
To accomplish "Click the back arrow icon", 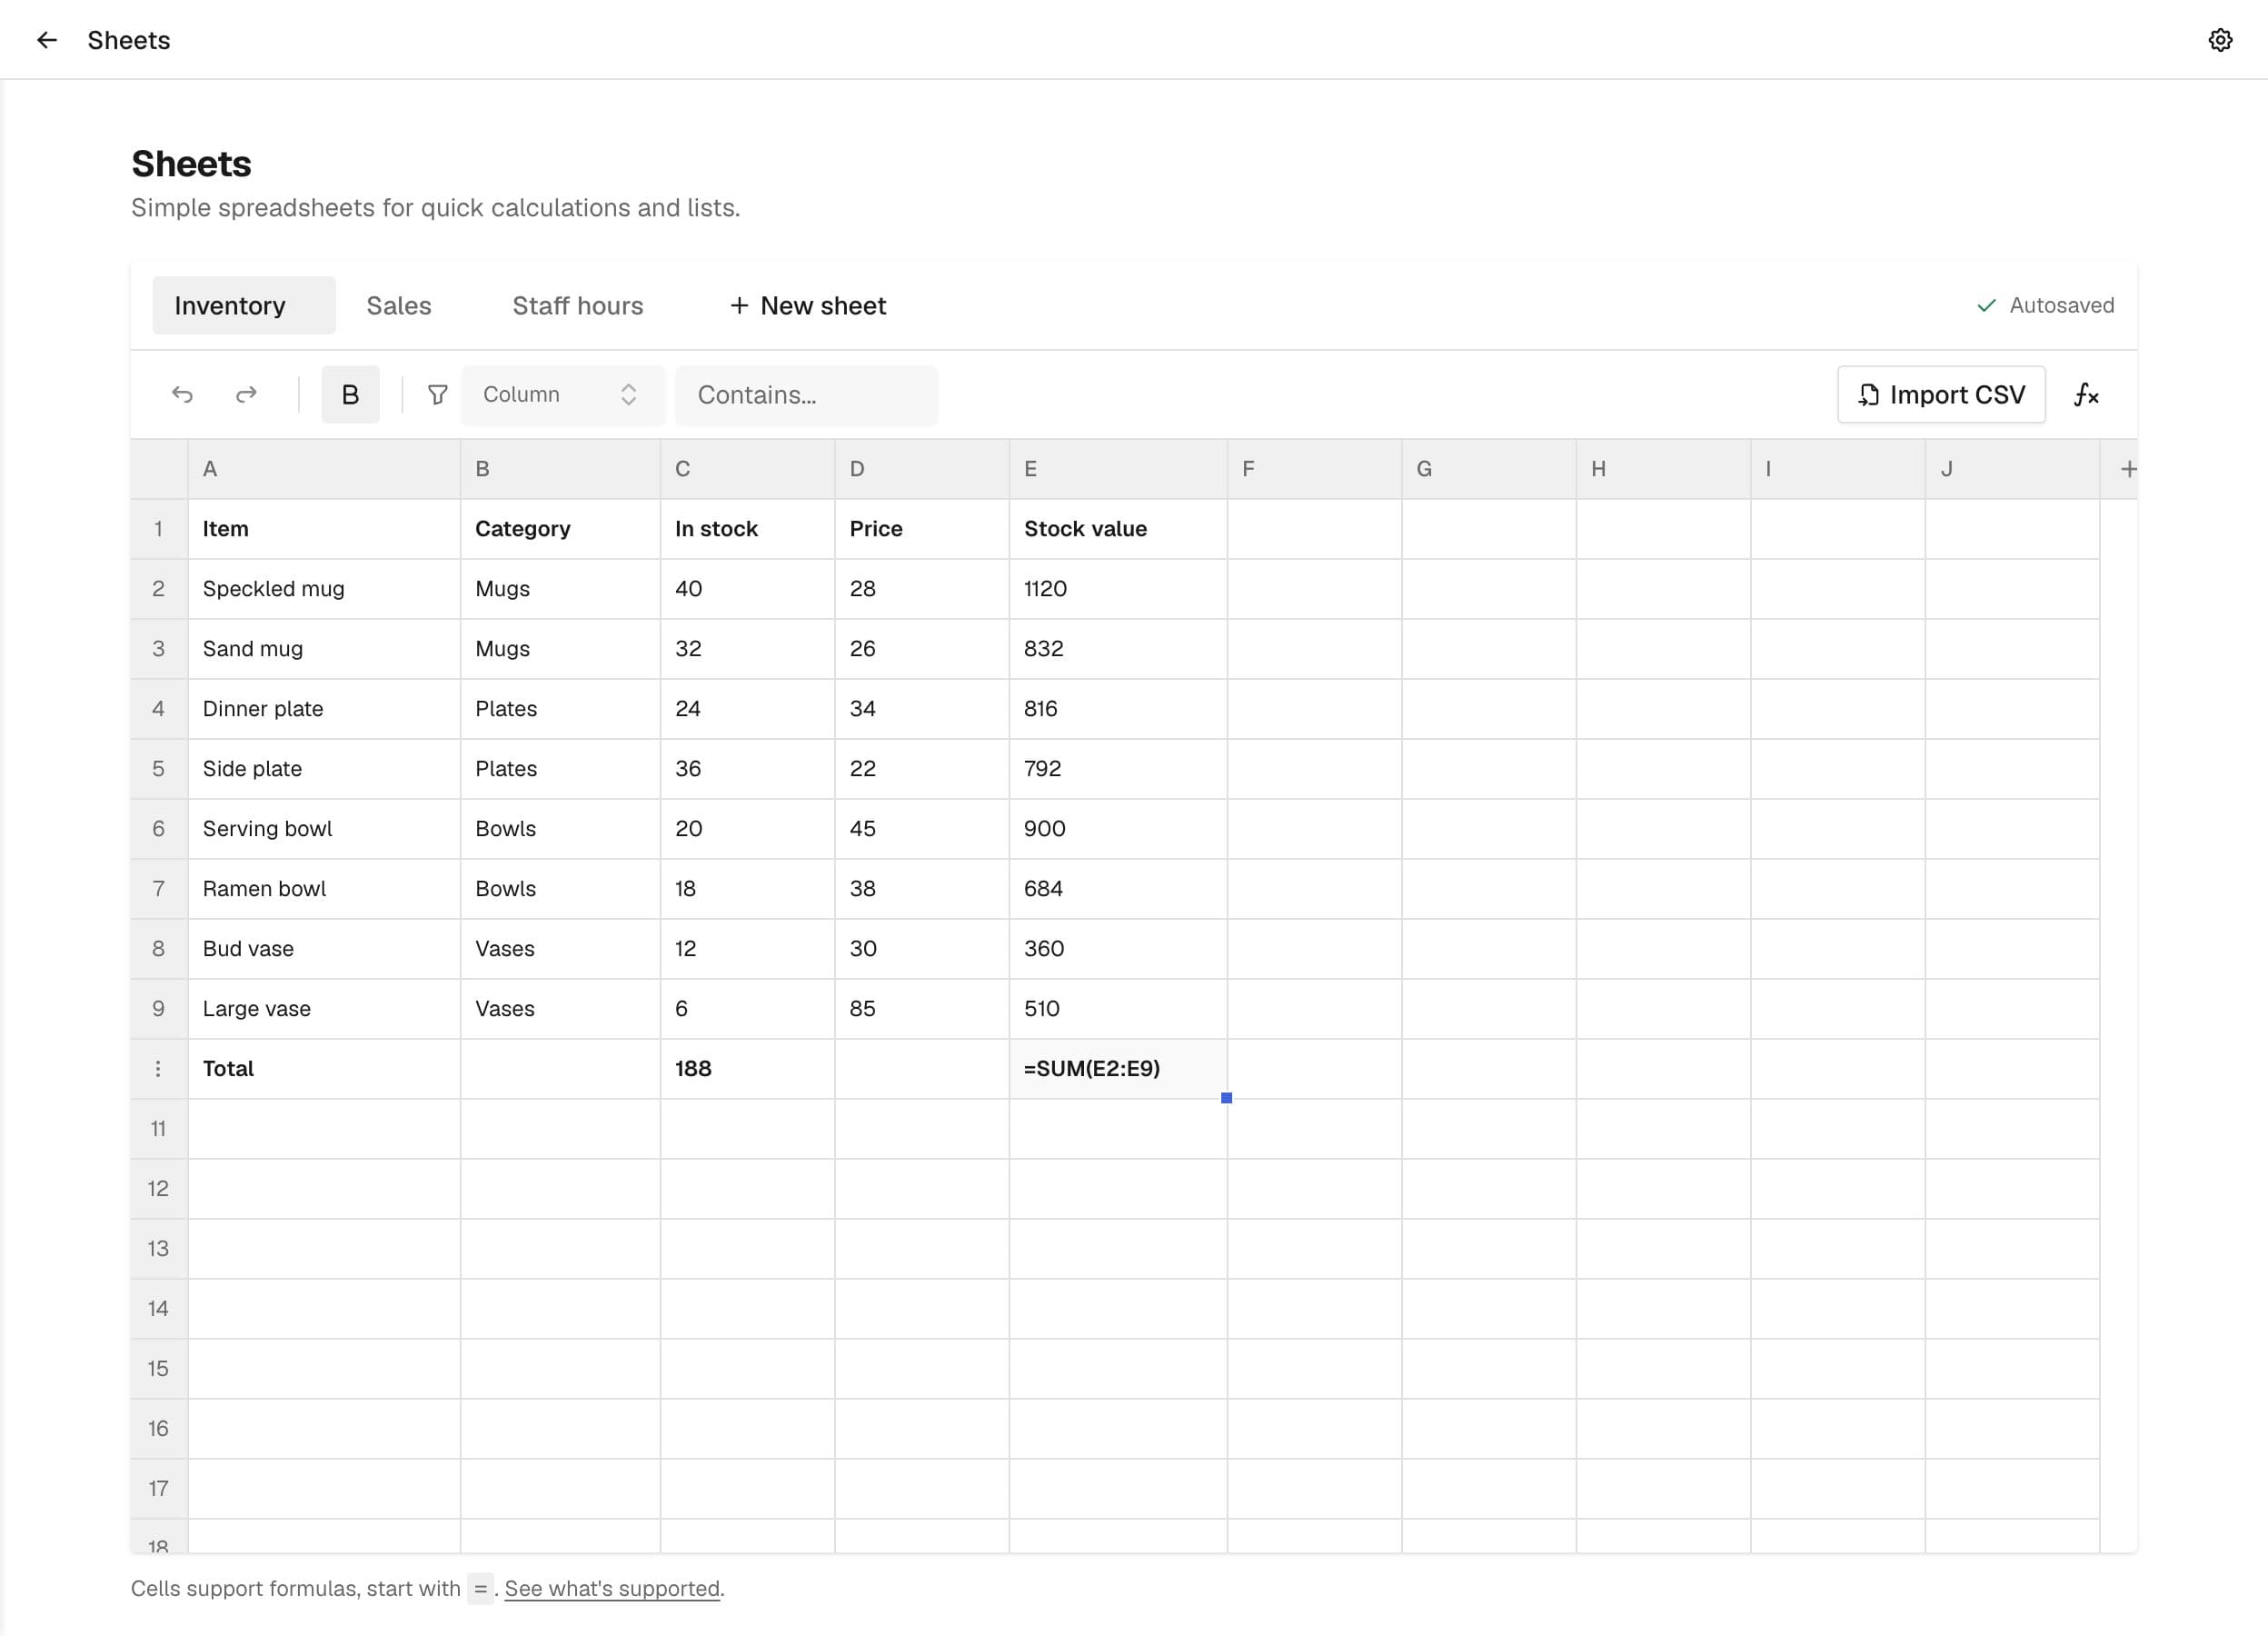I will coord(46,40).
